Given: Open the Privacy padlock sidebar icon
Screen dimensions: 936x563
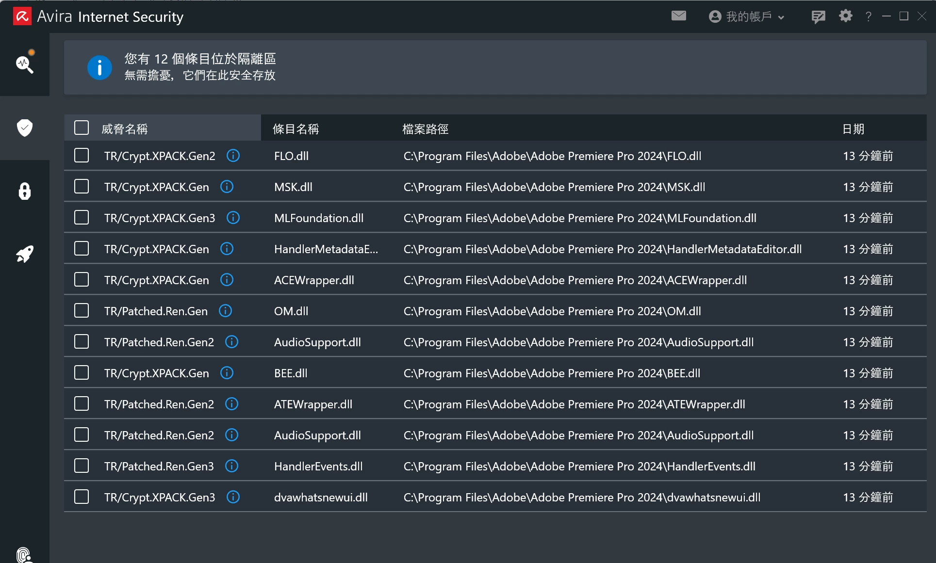Looking at the screenshot, I should point(24,191).
